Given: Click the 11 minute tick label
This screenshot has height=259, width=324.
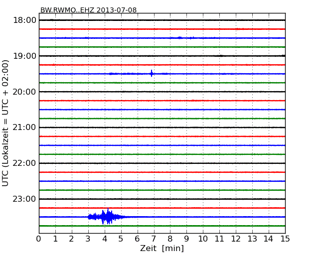Looking at the screenshot, I should [219, 239].
